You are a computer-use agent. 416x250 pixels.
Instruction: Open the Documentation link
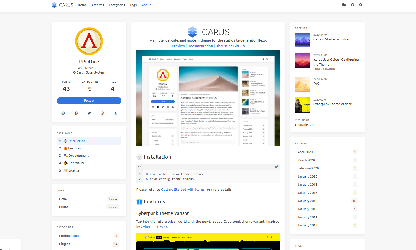click(x=200, y=46)
